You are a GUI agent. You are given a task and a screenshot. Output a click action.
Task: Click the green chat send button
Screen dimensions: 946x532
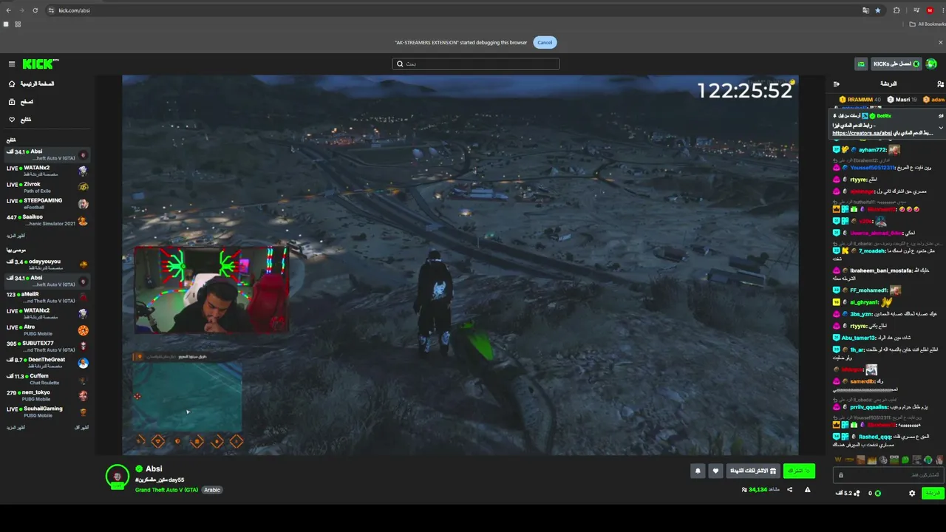click(x=933, y=493)
